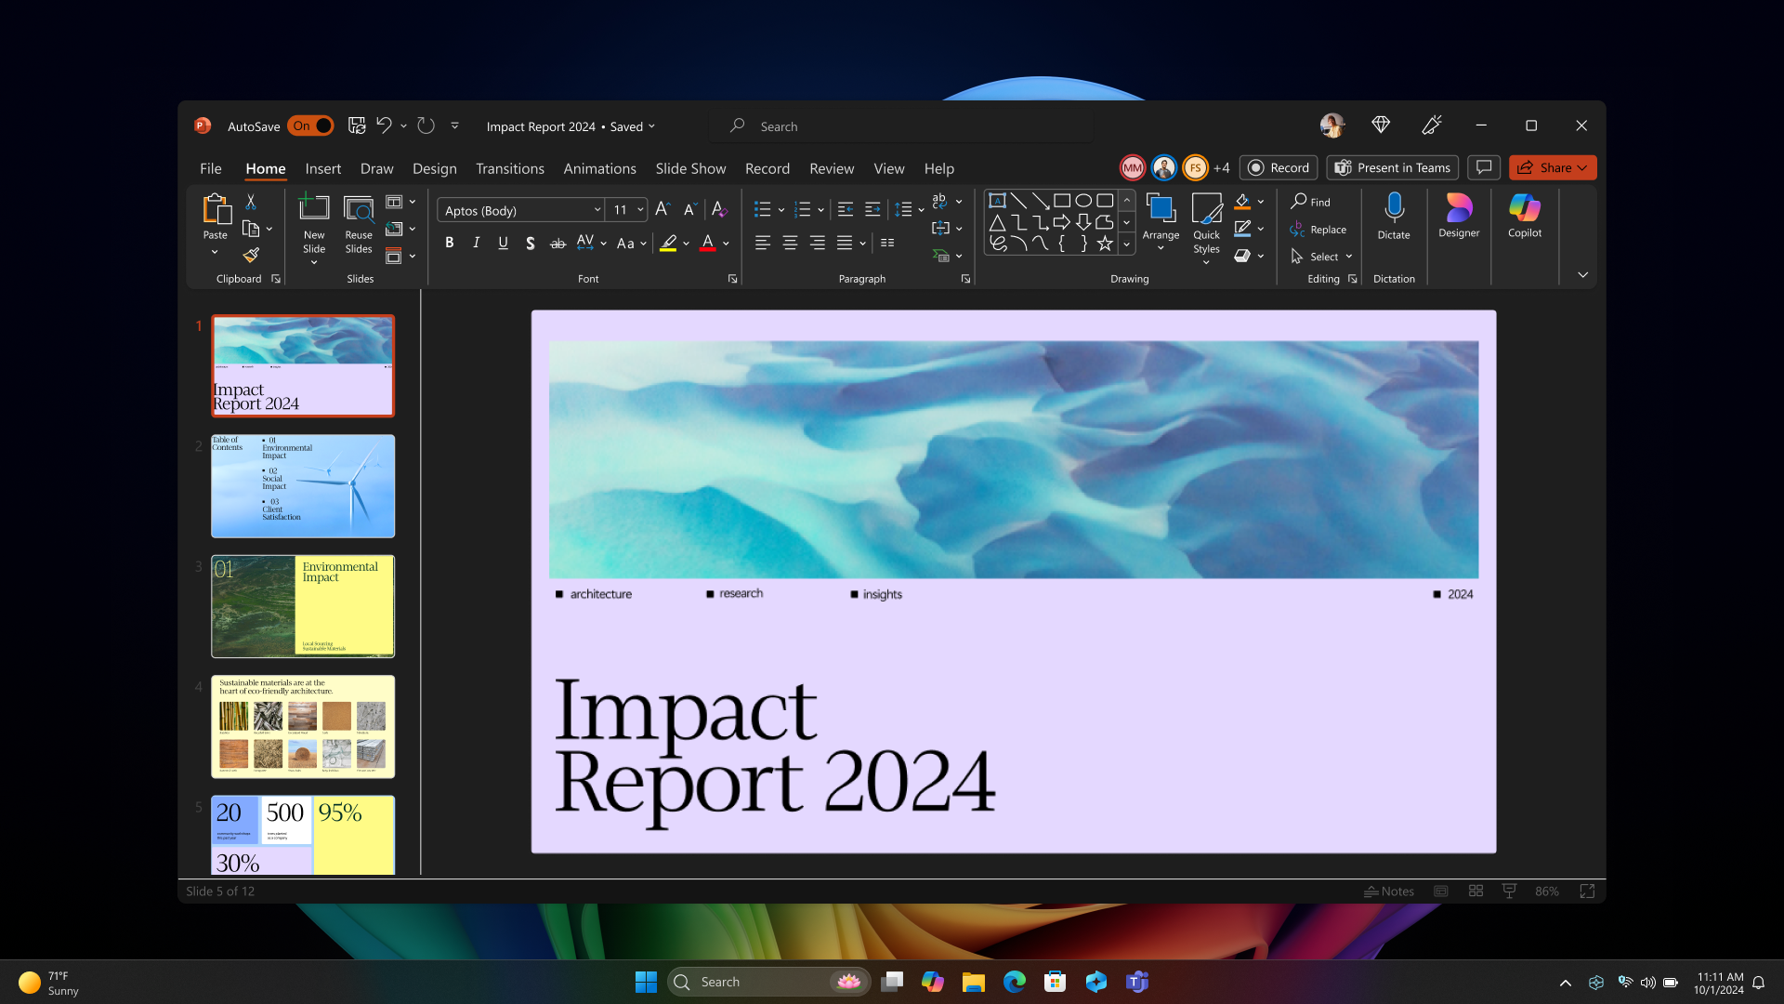Apply text shadow formatting
1784x1004 pixels.
tap(530, 244)
